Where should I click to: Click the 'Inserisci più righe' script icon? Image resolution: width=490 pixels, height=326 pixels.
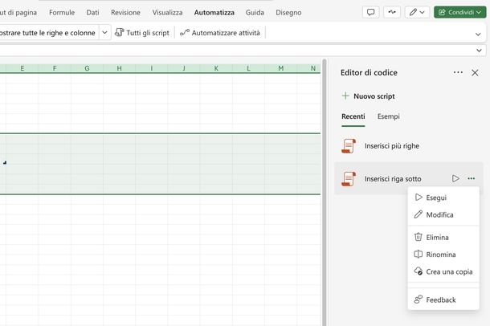click(x=349, y=145)
